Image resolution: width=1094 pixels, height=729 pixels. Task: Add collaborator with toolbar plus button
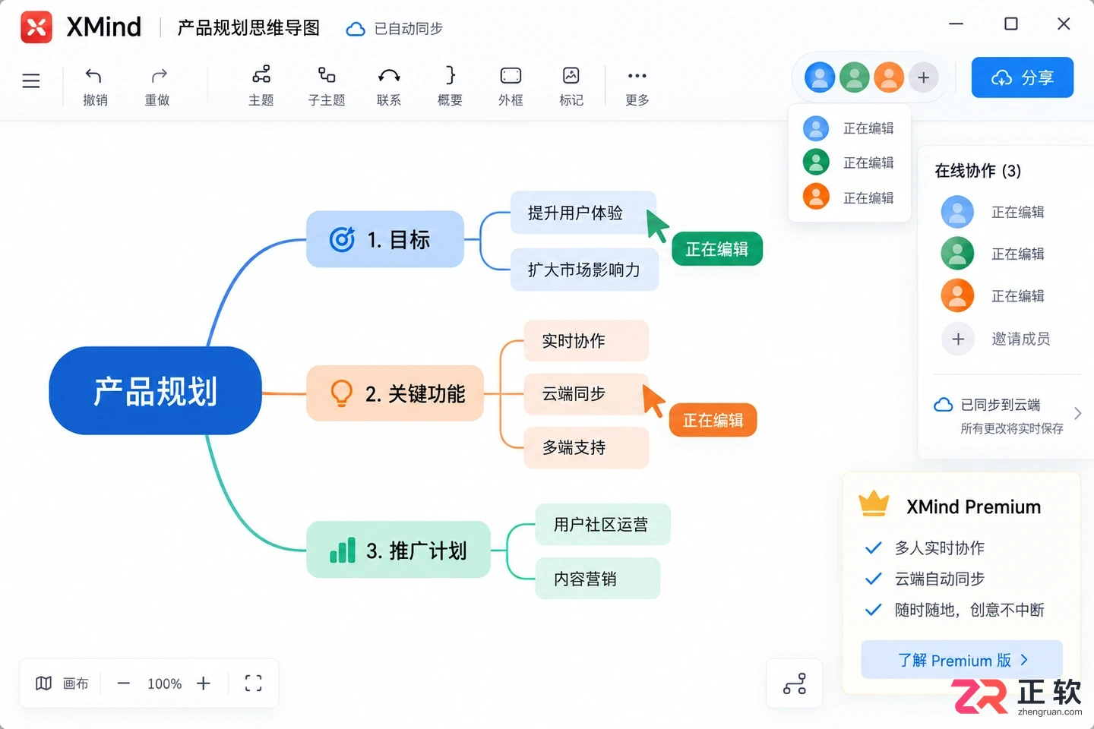coord(924,77)
